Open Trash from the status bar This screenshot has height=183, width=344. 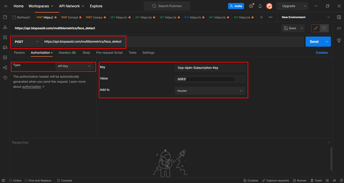tap(316, 180)
